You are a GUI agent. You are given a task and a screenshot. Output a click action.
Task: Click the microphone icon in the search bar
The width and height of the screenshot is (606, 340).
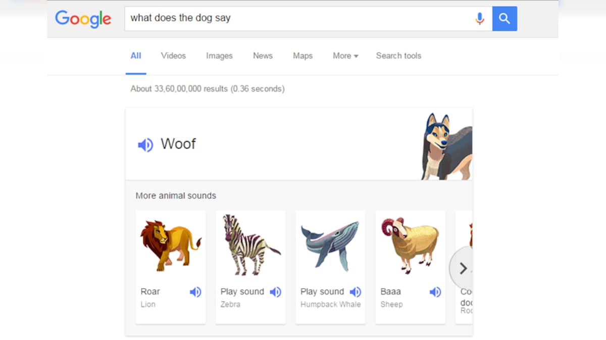[x=479, y=18]
